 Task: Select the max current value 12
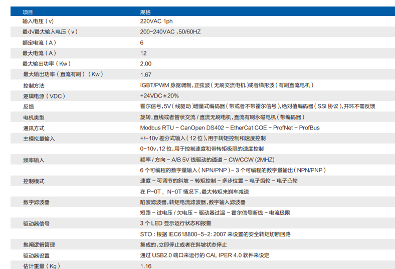click(x=143, y=53)
